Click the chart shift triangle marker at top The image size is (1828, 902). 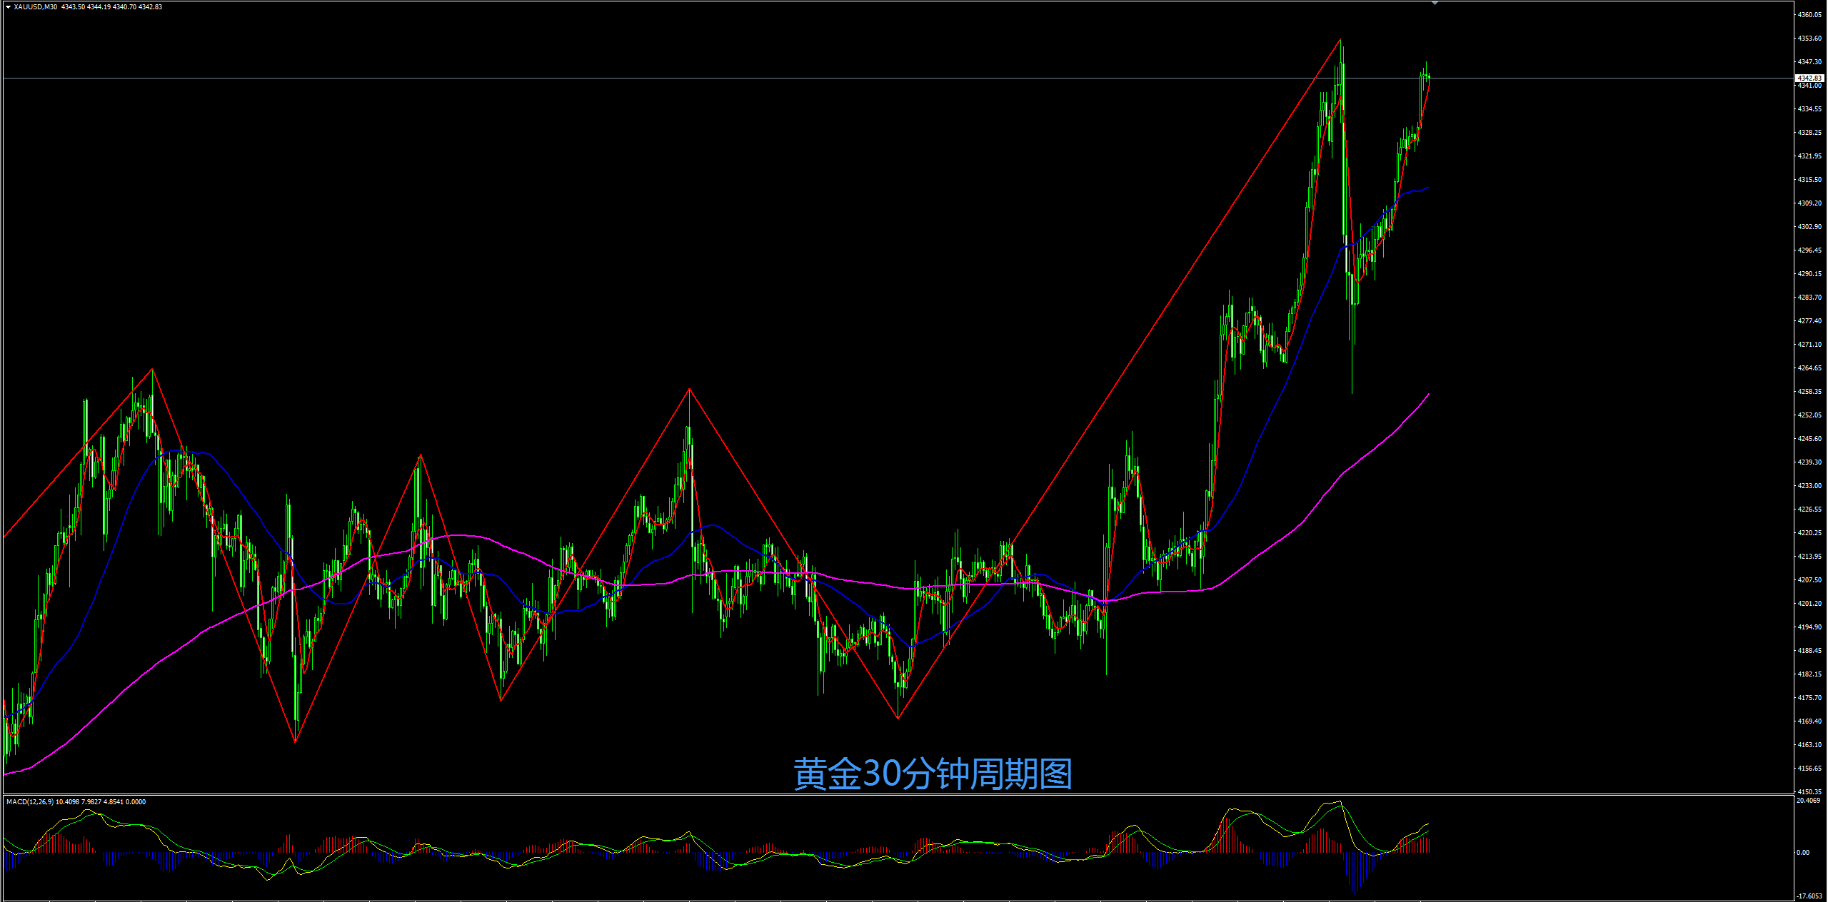coord(1435,4)
